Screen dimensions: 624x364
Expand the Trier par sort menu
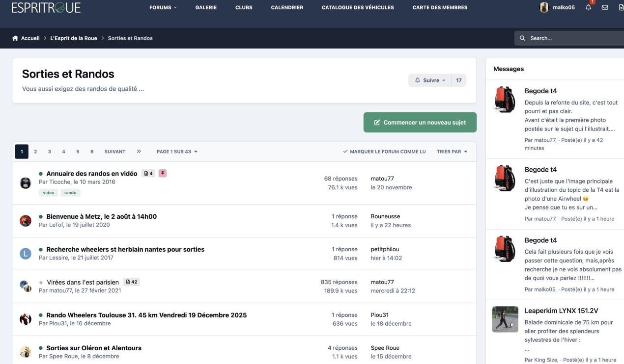click(x=452, y=152)
